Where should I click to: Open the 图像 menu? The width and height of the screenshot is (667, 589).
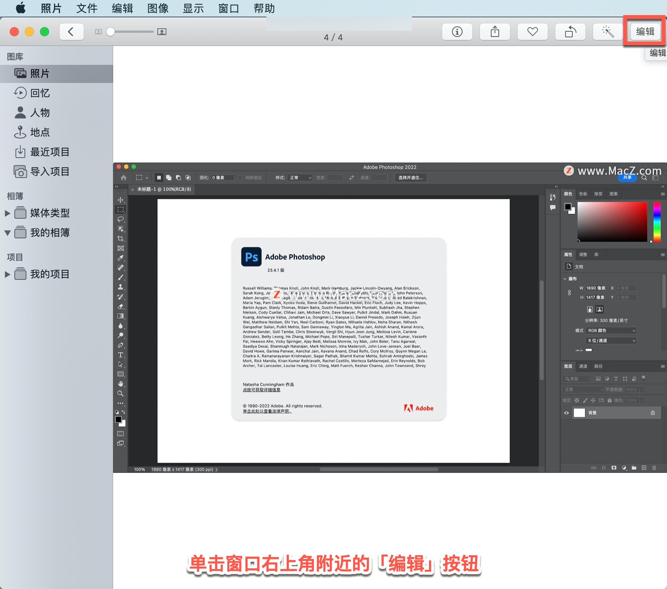click(158, 8)
